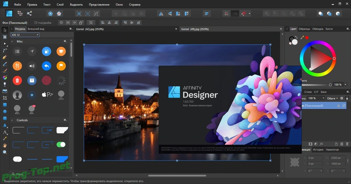Select the Rectangle shape tool
This screenshot has width=351, height=184.
pyautogui.click(x=5, y=105)
